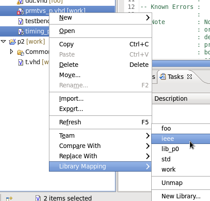Choose Delete in the context menu
The image size is (210, 201).
pyautogui.click(x=101, y=65)
